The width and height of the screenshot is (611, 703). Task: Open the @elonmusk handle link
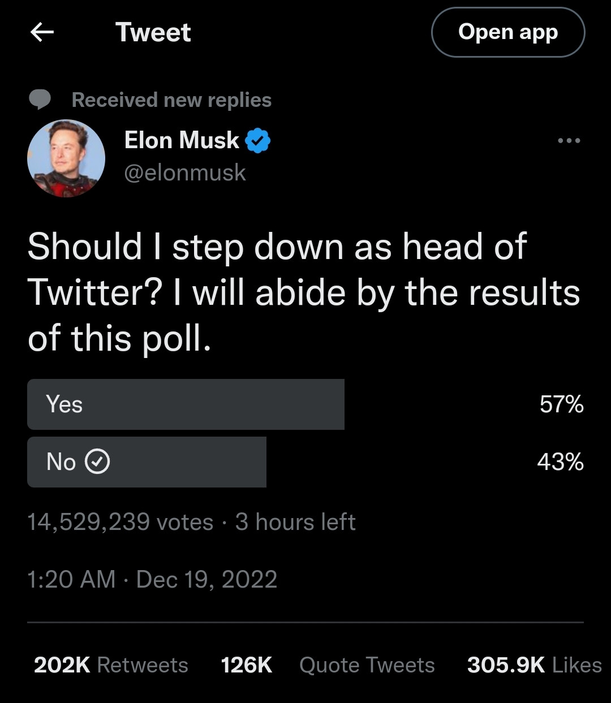pos(185,172)
